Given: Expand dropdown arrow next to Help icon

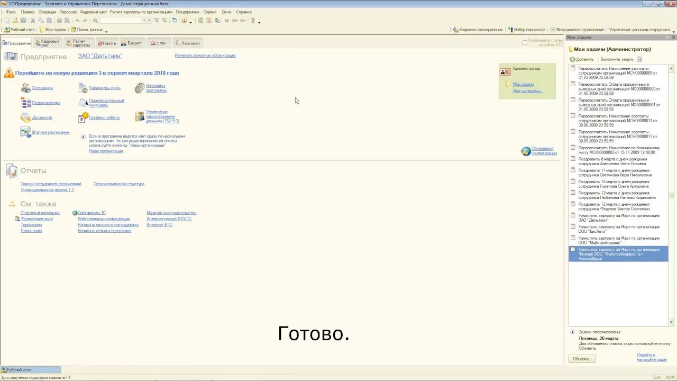Looking at the screenshot, I should pos(190,22).
